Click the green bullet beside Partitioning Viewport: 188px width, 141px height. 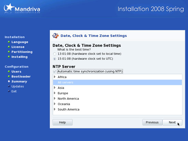9,52
